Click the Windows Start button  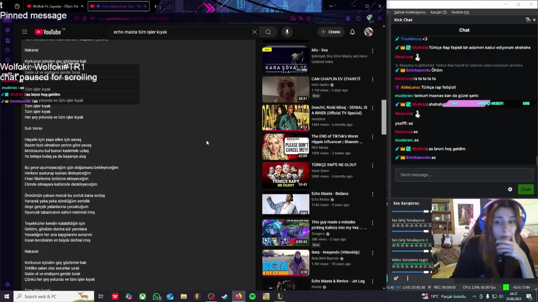7,297
